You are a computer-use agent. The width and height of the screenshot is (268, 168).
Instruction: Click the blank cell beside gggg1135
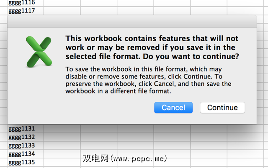coord(62,162)
